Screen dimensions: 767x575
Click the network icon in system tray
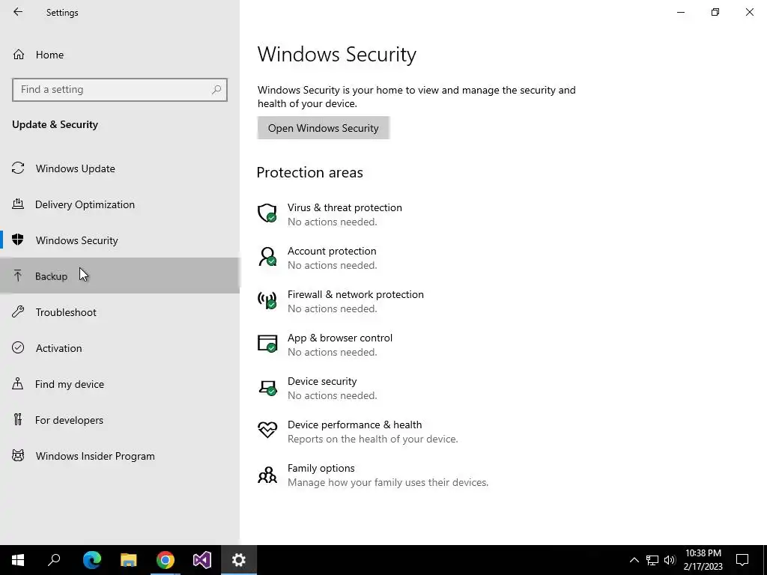[x=652, y=560]
